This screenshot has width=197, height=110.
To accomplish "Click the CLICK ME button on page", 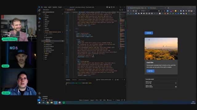I will [149, 33].
